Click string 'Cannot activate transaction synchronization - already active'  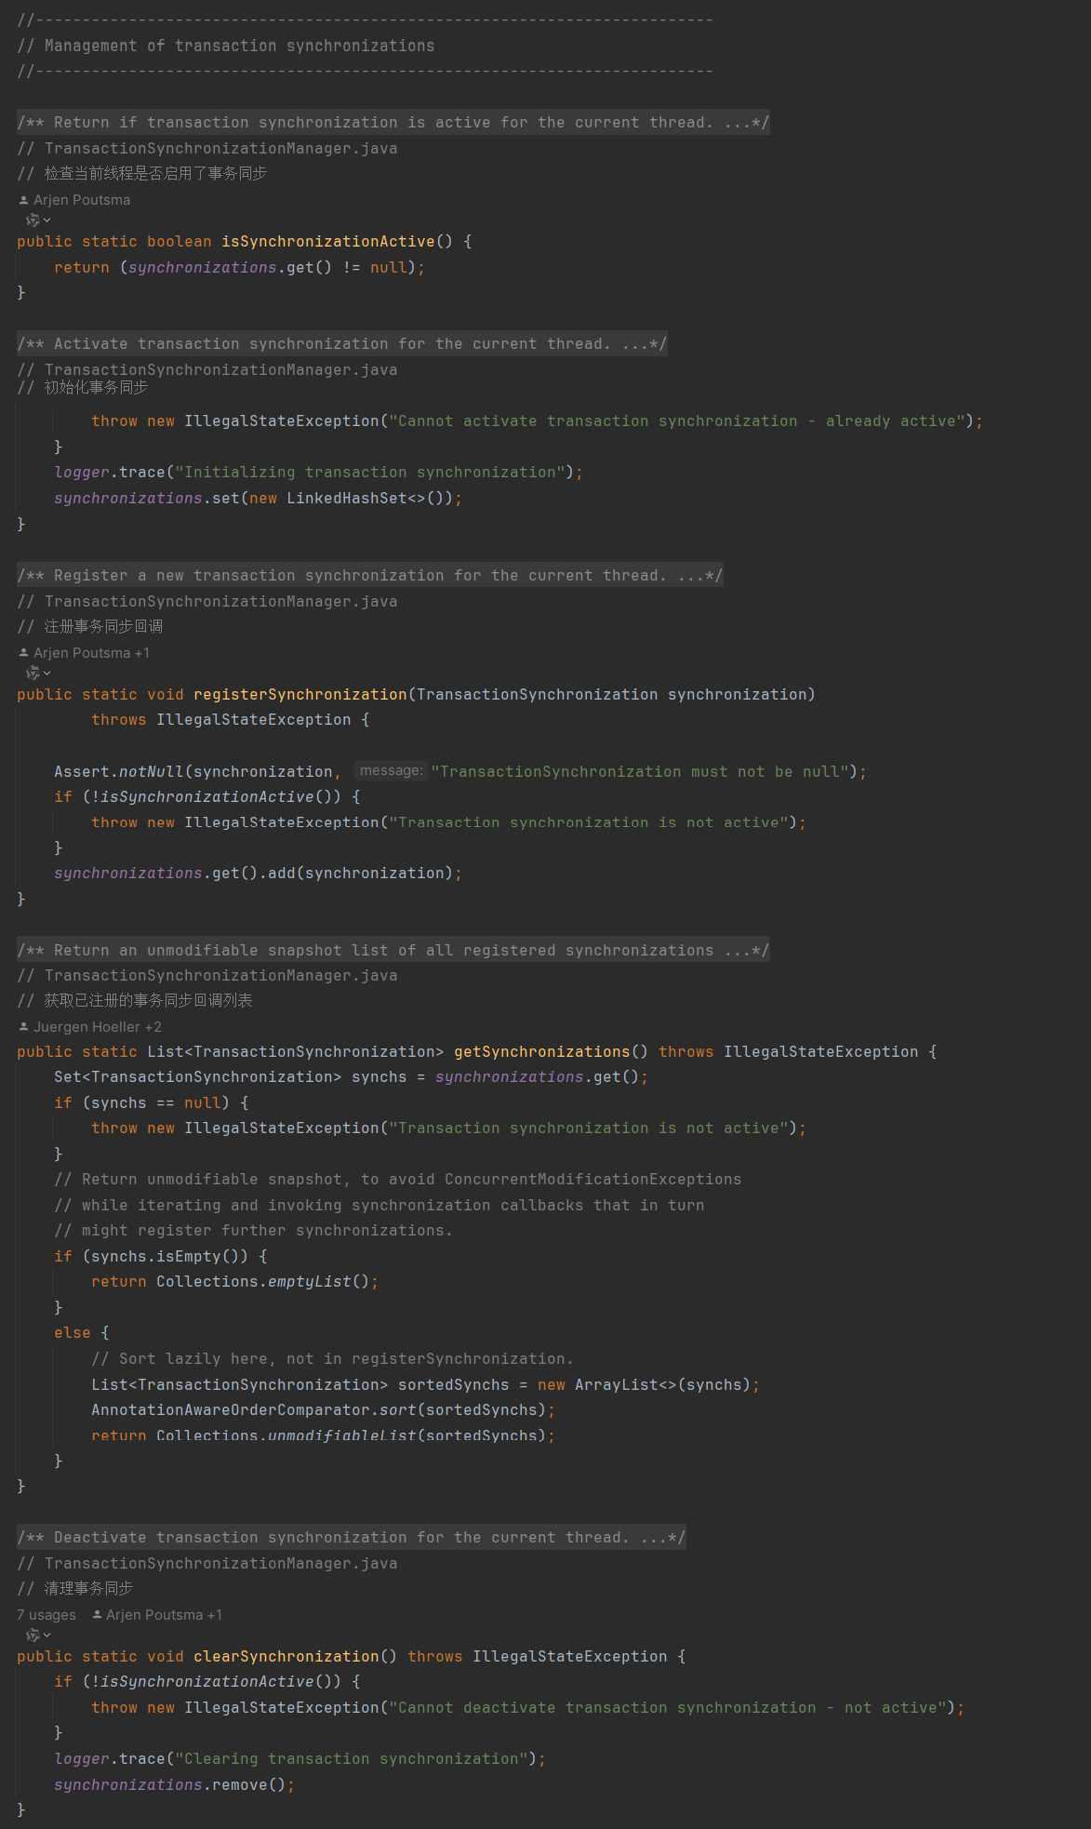click(x=677, y=421)
